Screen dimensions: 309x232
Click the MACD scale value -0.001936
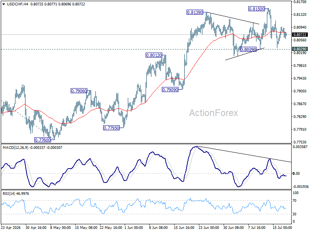pyautogui.click(x=301, y=187)
